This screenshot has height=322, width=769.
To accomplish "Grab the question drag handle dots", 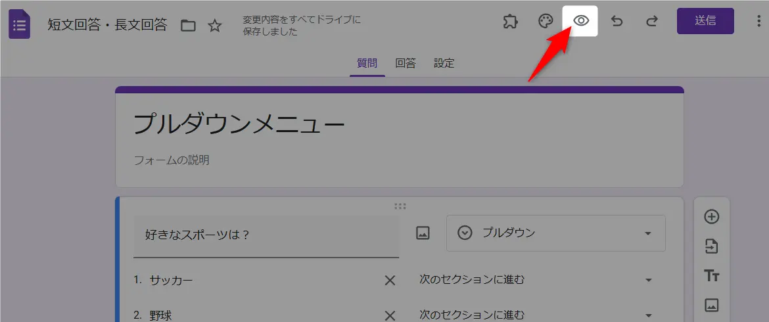I will click(400, 206).
